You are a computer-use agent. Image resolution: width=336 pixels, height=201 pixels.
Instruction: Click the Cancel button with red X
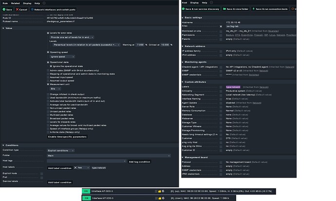(21, 9)
